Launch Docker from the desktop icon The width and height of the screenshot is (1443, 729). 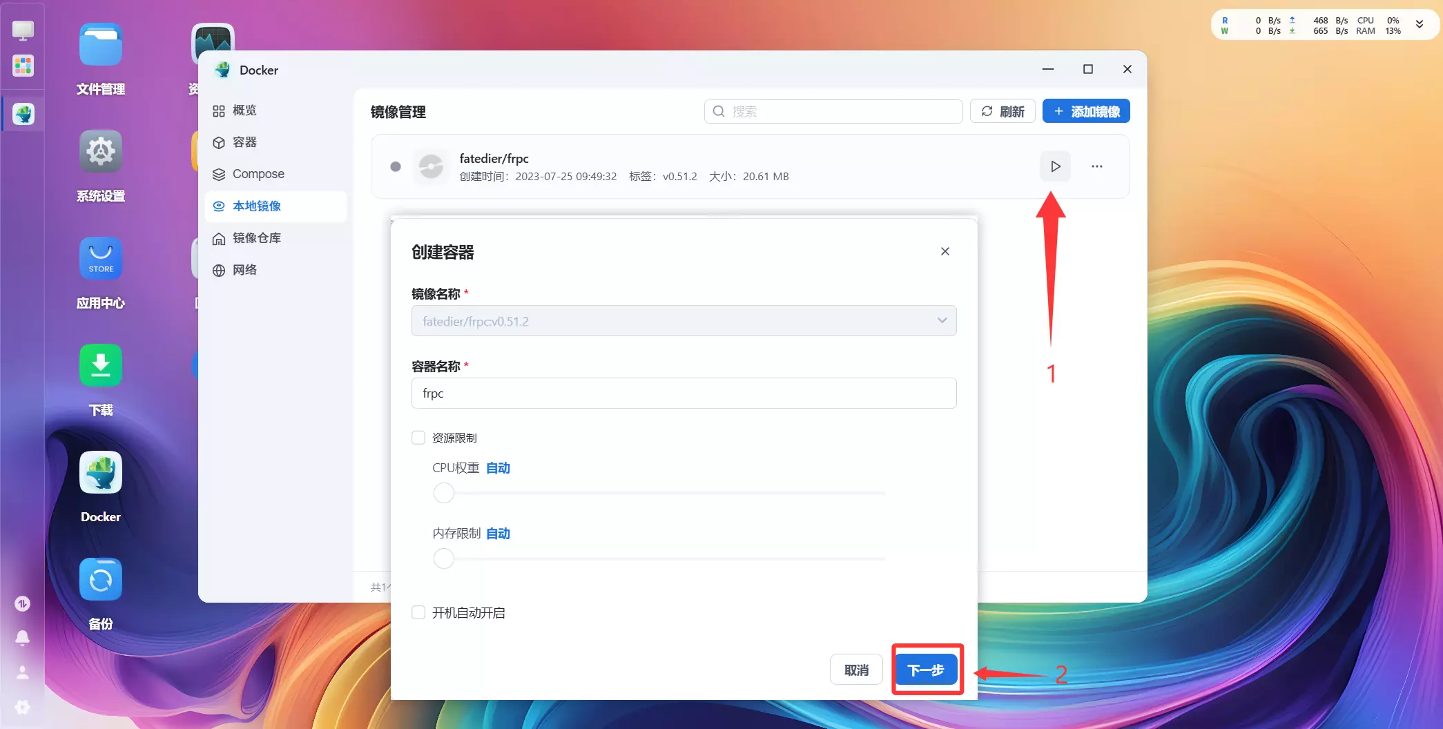click(x=100, y=472)
